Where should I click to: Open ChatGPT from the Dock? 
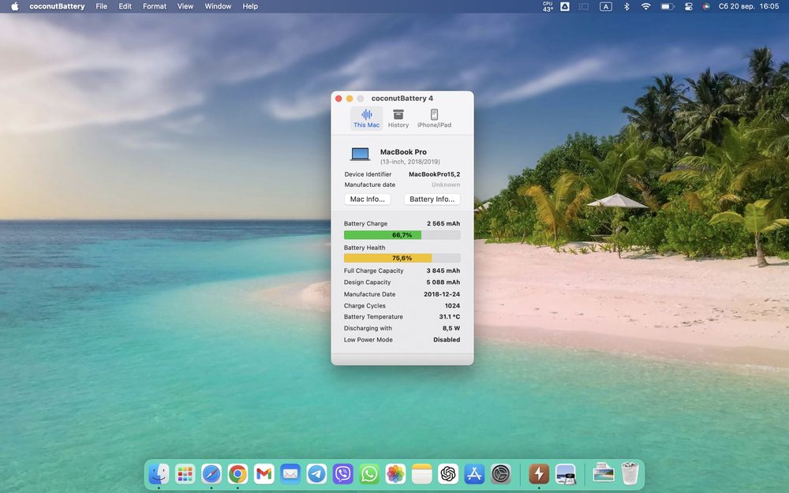coord(448,473)
